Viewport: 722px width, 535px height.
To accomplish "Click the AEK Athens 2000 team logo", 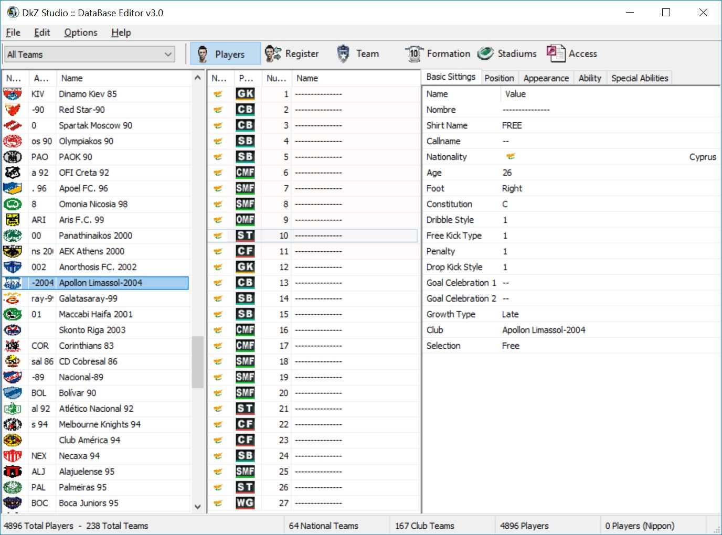I will [13, 251].
